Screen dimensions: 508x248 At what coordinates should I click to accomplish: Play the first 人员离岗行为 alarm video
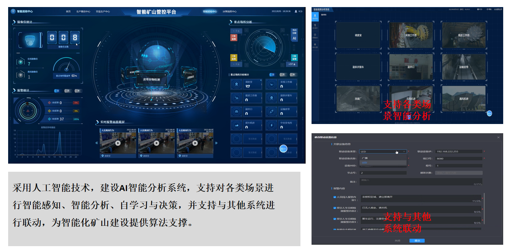pos(118,143)
